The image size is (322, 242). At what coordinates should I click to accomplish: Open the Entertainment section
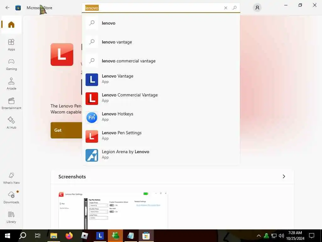[x=11, y=103]
